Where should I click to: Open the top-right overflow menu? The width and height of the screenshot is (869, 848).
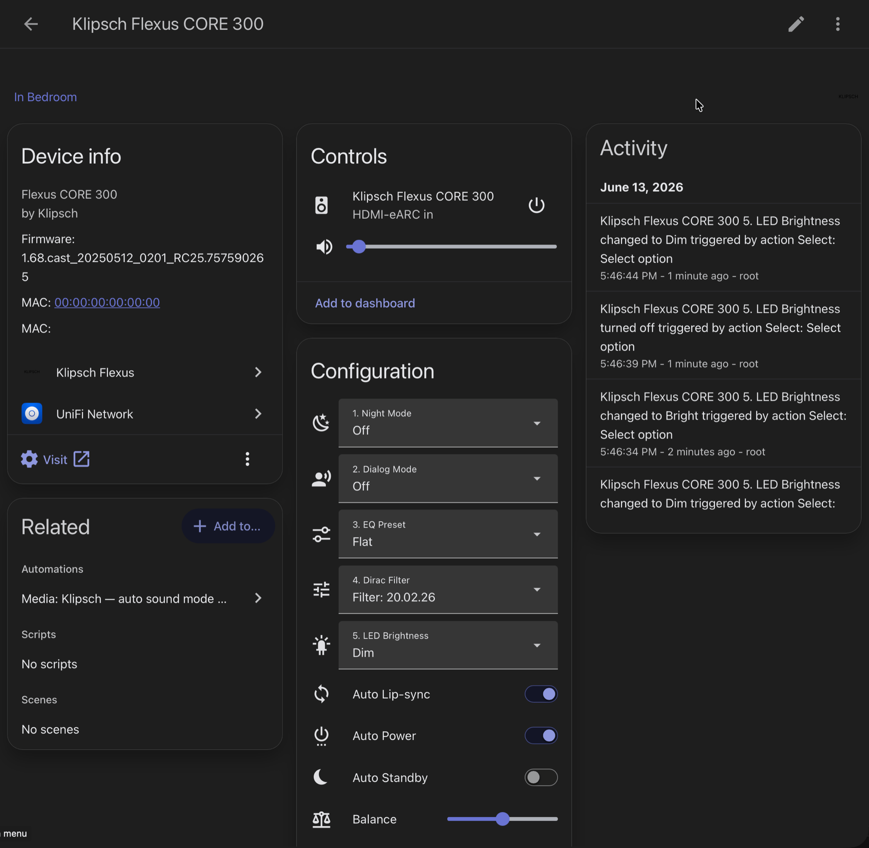point(837,24)
